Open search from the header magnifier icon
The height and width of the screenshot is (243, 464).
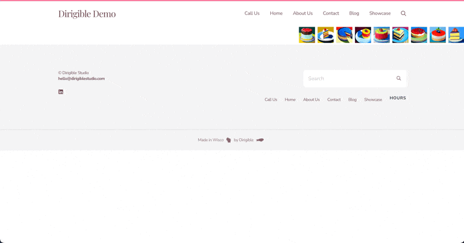403,13
